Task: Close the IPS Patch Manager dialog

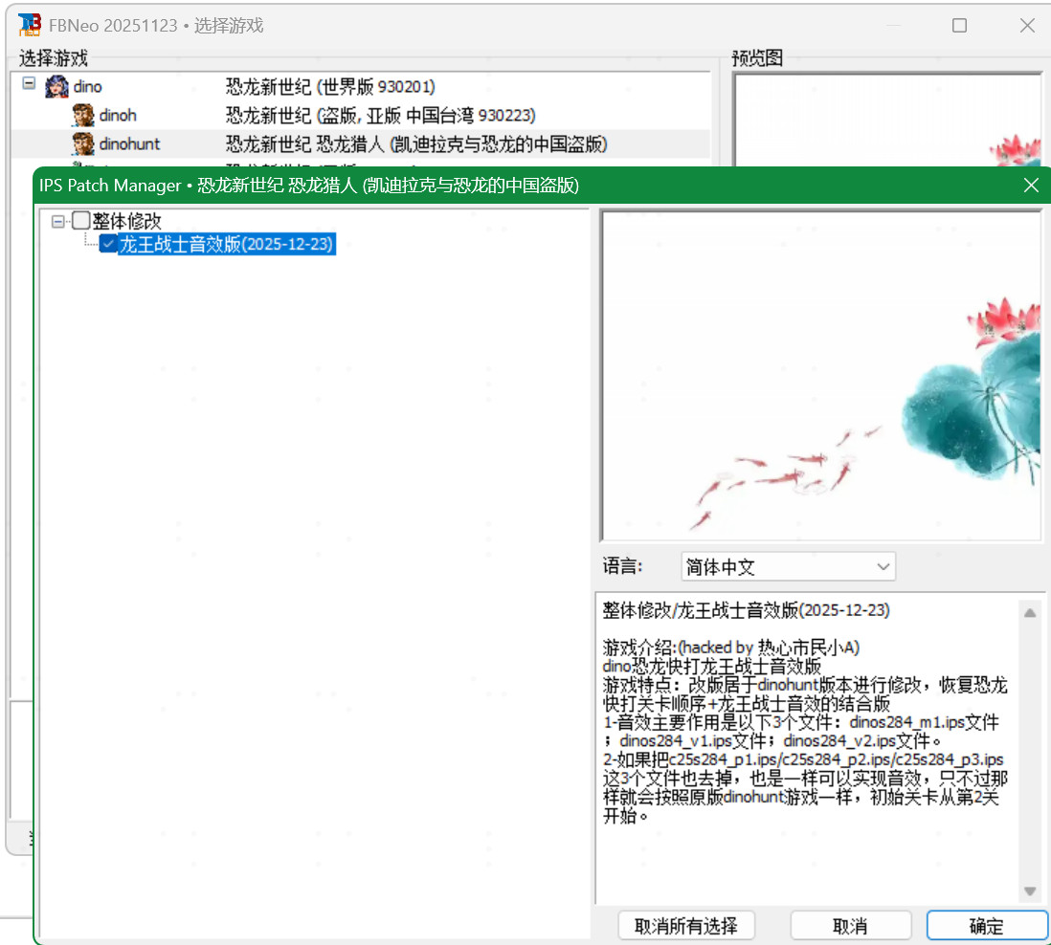Action: [1031, 186]
